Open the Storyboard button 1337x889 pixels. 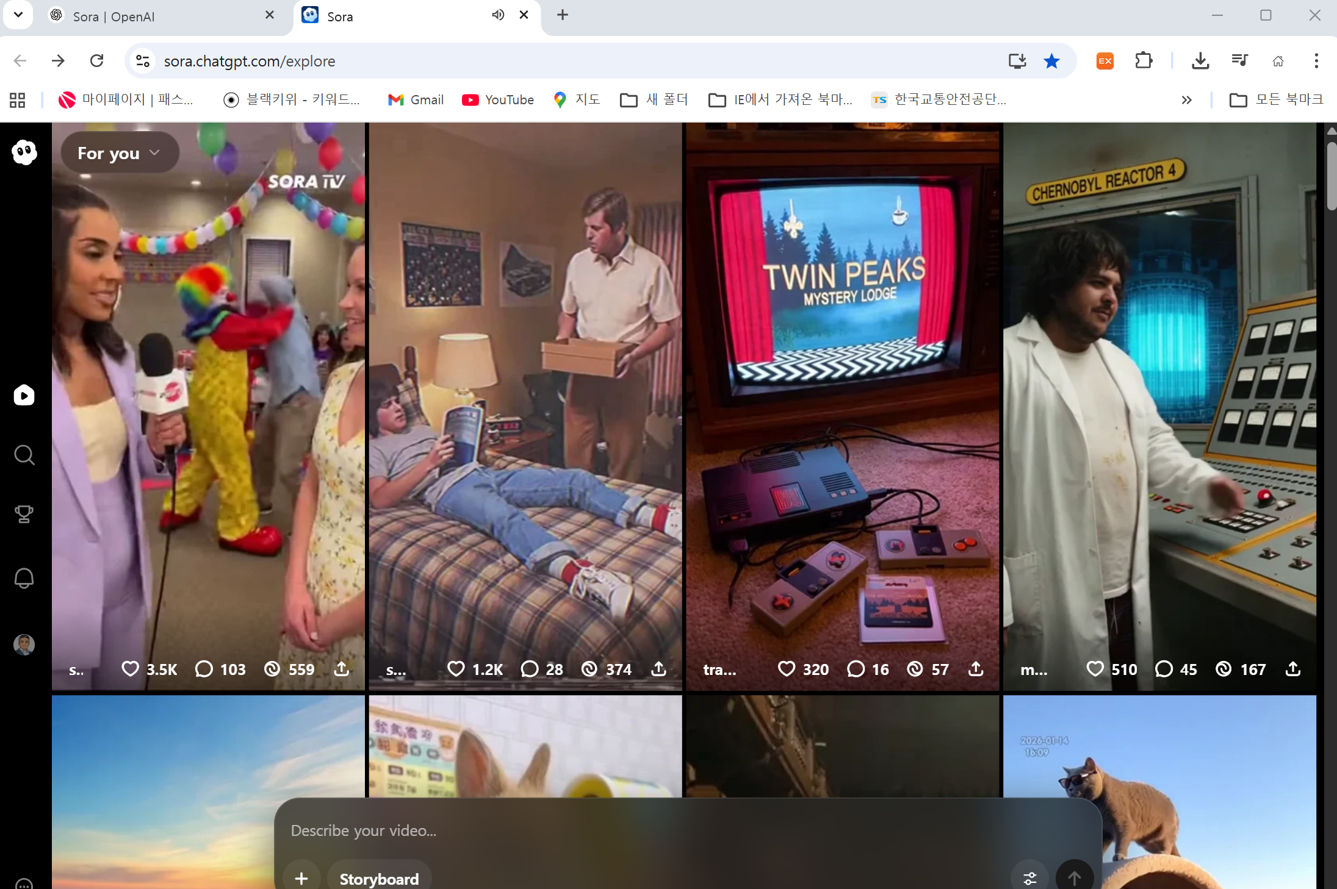click(379, 877)
